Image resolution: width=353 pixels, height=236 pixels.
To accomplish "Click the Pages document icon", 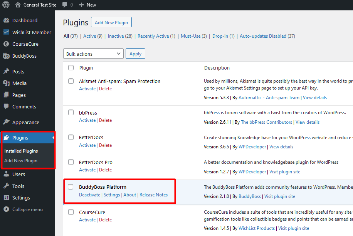I will click(x=6, y=95).
